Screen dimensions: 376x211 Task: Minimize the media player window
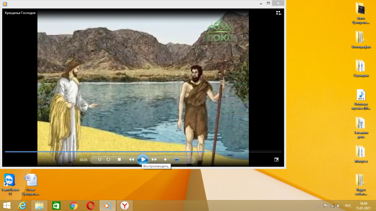tap(261, 3)
